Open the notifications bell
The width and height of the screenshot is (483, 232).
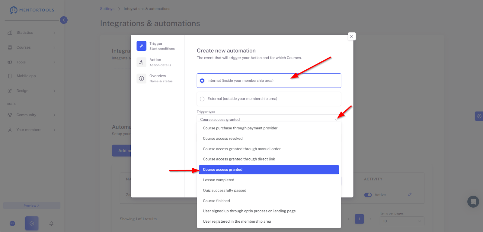point(51,224)
